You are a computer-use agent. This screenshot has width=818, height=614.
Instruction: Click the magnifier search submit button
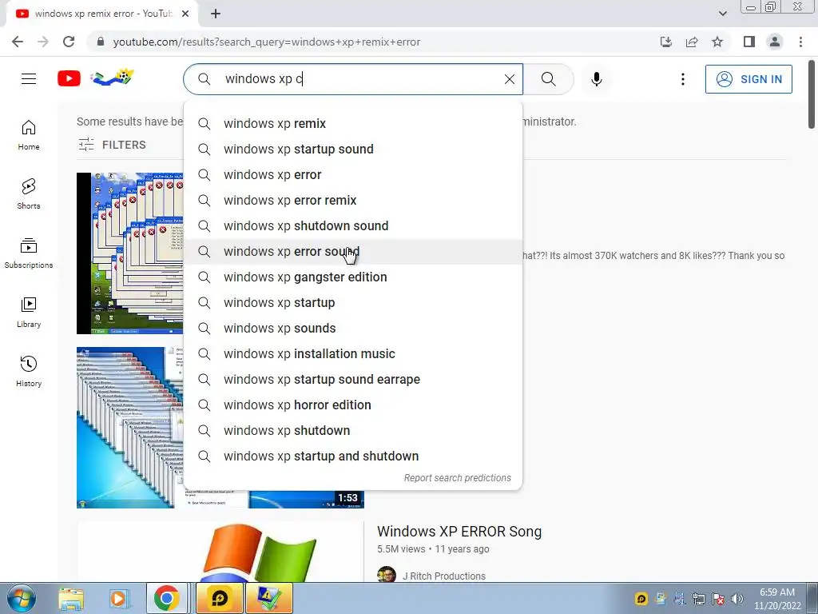pos(548,79)
